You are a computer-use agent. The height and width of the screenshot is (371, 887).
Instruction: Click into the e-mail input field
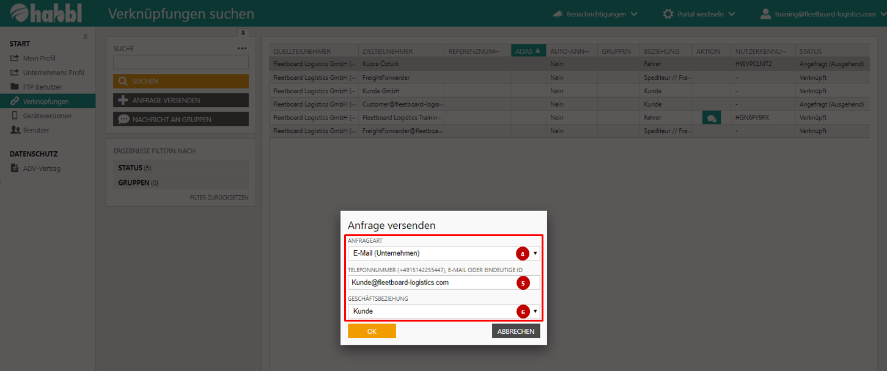coord(431,283)
